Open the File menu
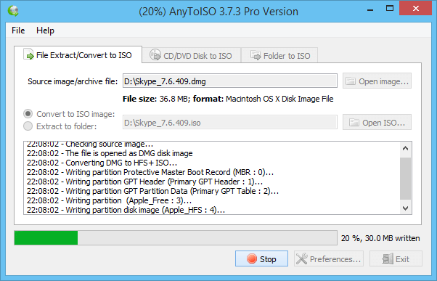 [x=18, y=30]
